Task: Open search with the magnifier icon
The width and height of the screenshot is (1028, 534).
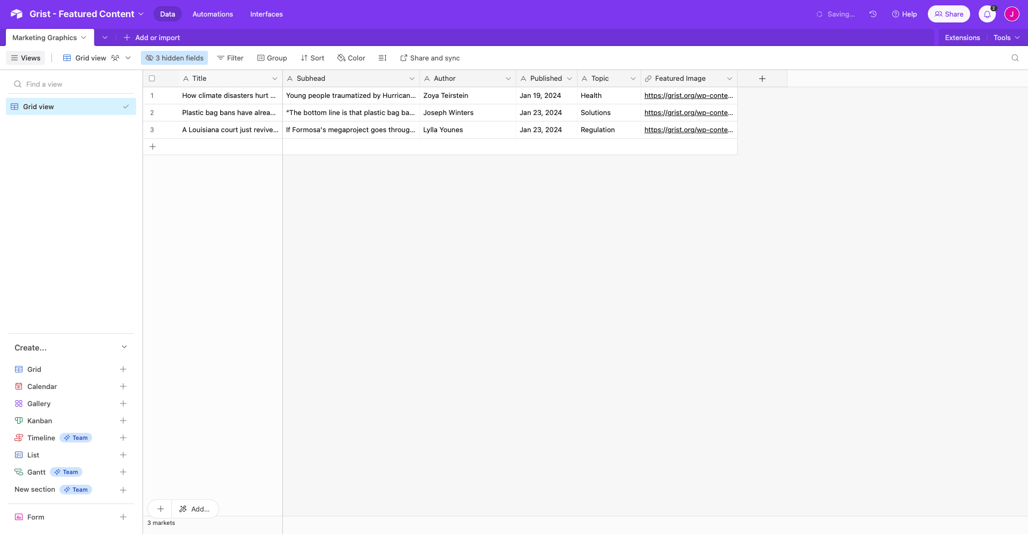Action: [1015, 58]
